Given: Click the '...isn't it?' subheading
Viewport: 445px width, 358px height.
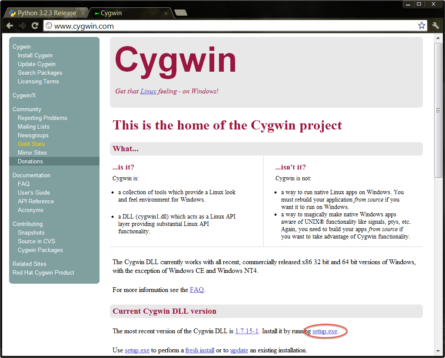Looking at the screenshot, I should pos(290,167).
